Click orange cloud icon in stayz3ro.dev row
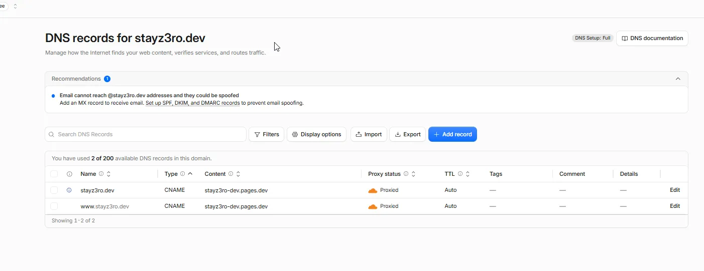704x271 pixels. coord(373,190)
